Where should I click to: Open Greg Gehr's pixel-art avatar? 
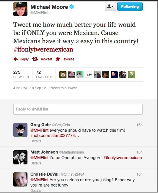pyautogui.click(x=20, y=130)
